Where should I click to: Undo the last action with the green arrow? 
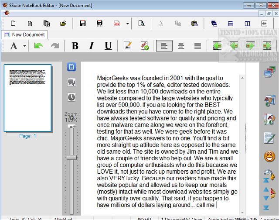pyautogui.click(x=38, y=46)
